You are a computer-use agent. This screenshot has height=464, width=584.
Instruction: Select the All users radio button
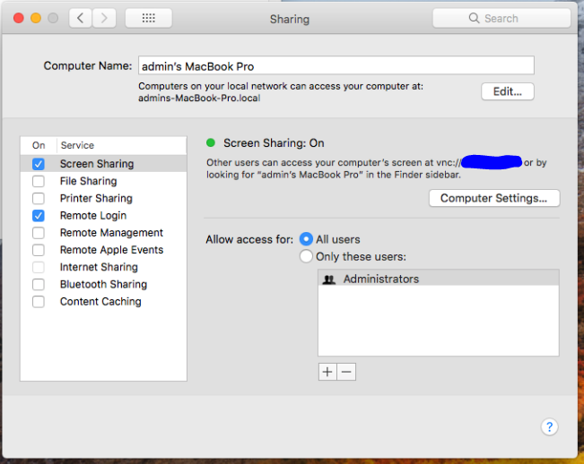(x=306, y=239)
